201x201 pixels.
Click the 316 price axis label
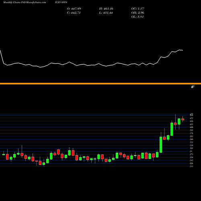(192, 146)
